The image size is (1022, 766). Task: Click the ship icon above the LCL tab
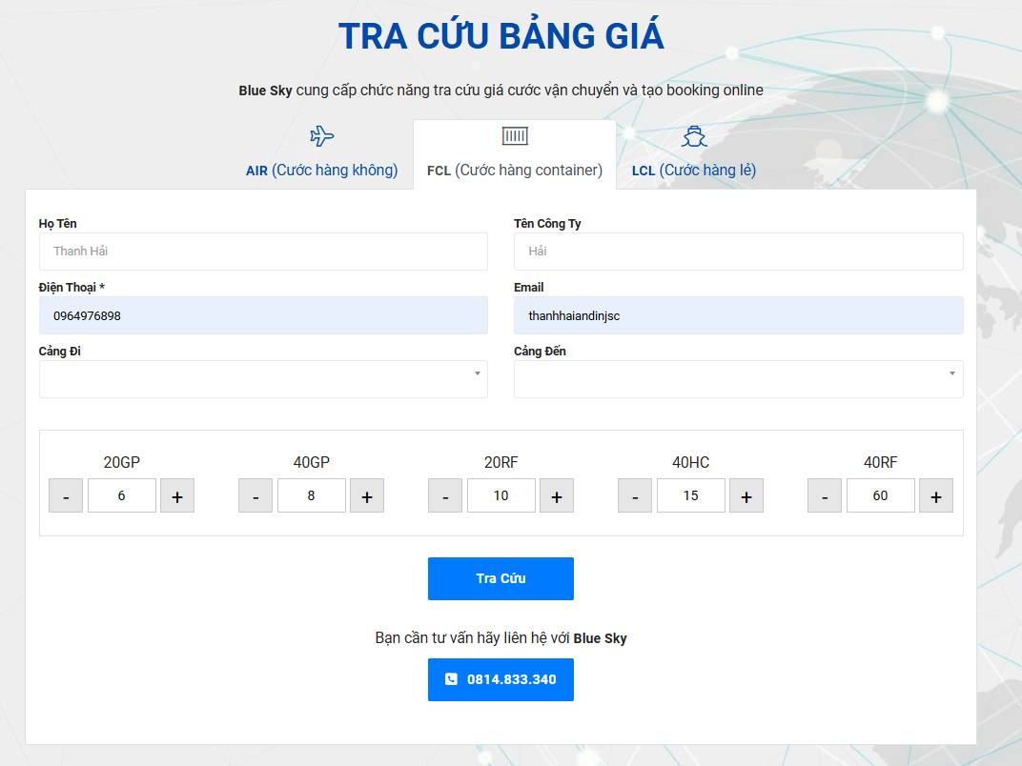693,136
